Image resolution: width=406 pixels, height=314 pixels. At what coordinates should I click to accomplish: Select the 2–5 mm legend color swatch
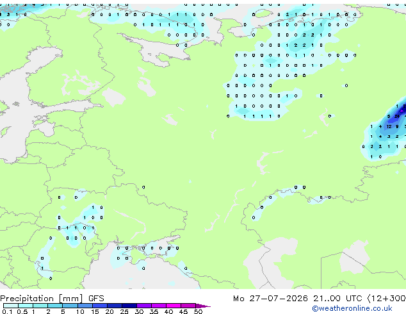pyautogui.click(x=55, y=306)
